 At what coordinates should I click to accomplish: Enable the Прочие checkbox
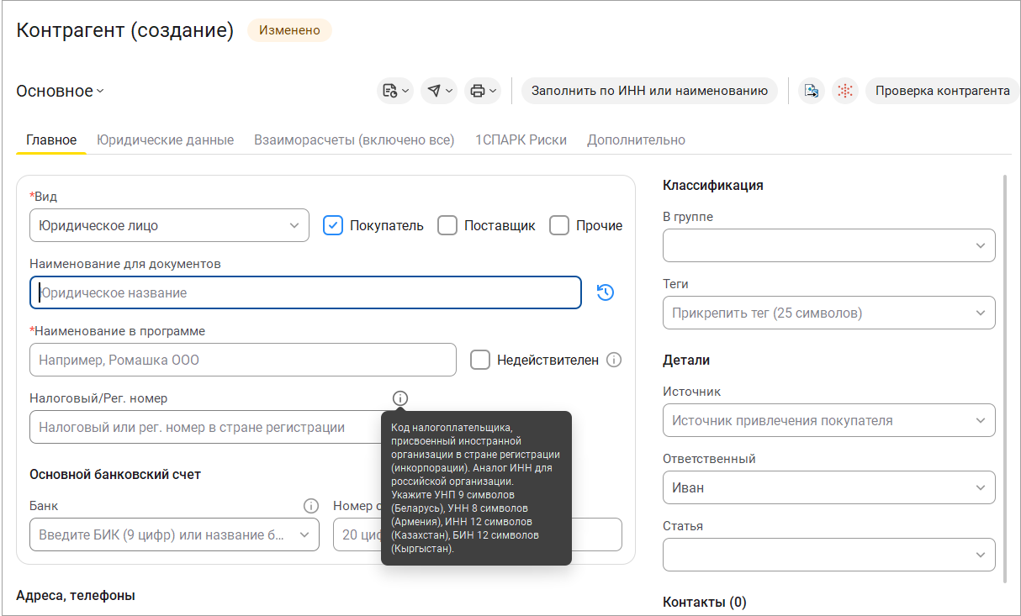tap(559, 225)
